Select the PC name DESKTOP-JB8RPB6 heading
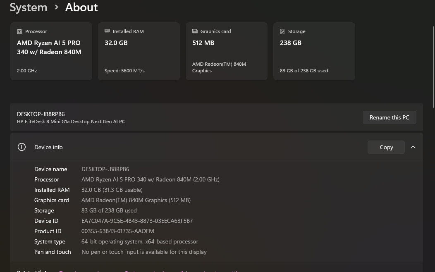 pyautogui.click(x=41, y=114)
